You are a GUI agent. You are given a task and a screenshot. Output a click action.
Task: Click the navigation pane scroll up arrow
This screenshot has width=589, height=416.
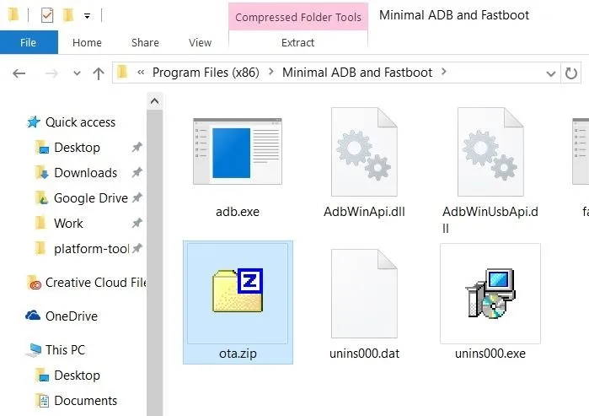pyautogui.click(x=154, y=101)
